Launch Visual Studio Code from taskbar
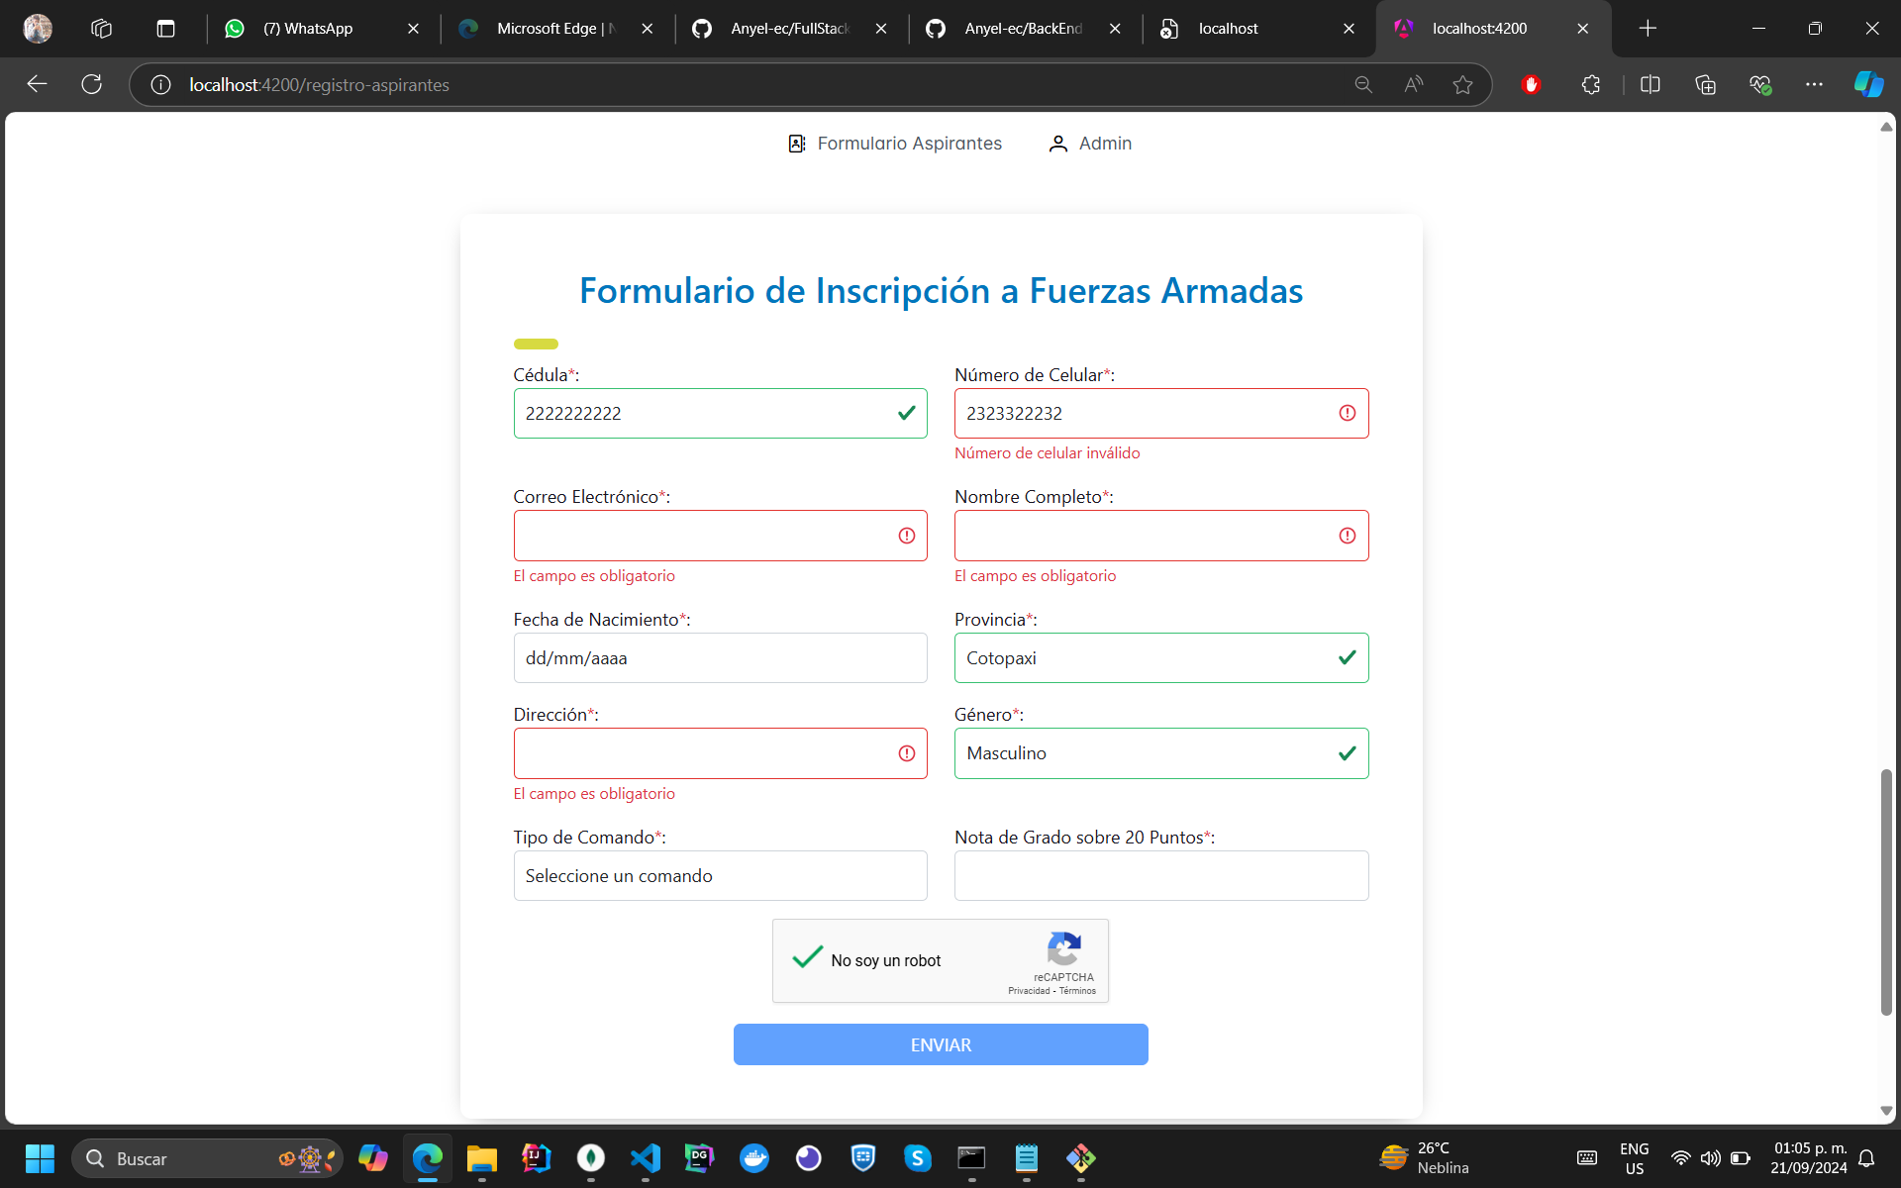1901x1188 pixels. (x=646, y=1158)
